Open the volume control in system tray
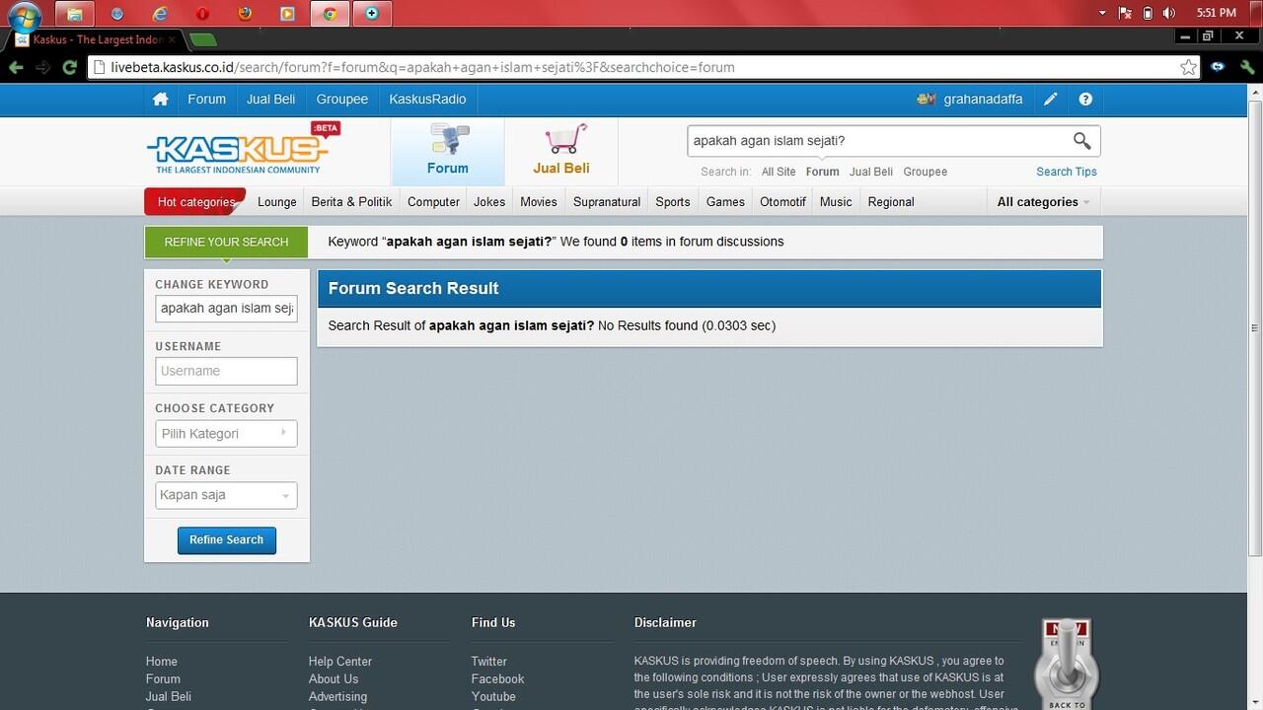1263x710 pixels. click(x=1168, y=13)
